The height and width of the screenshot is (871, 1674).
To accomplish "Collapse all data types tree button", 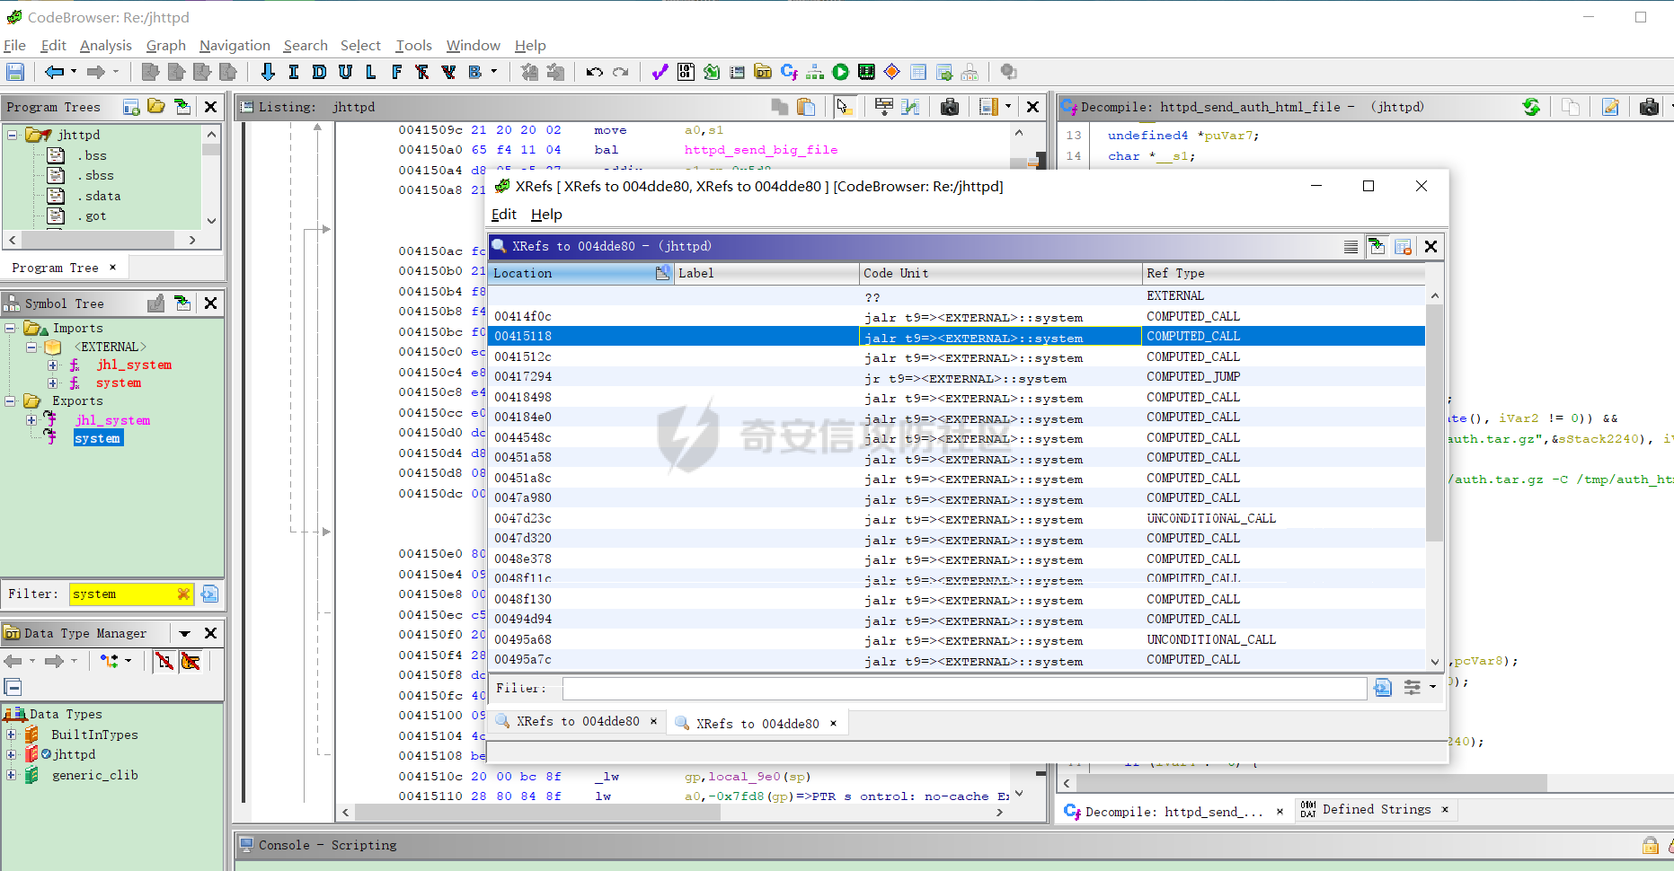I will click(x=13, y=688).
